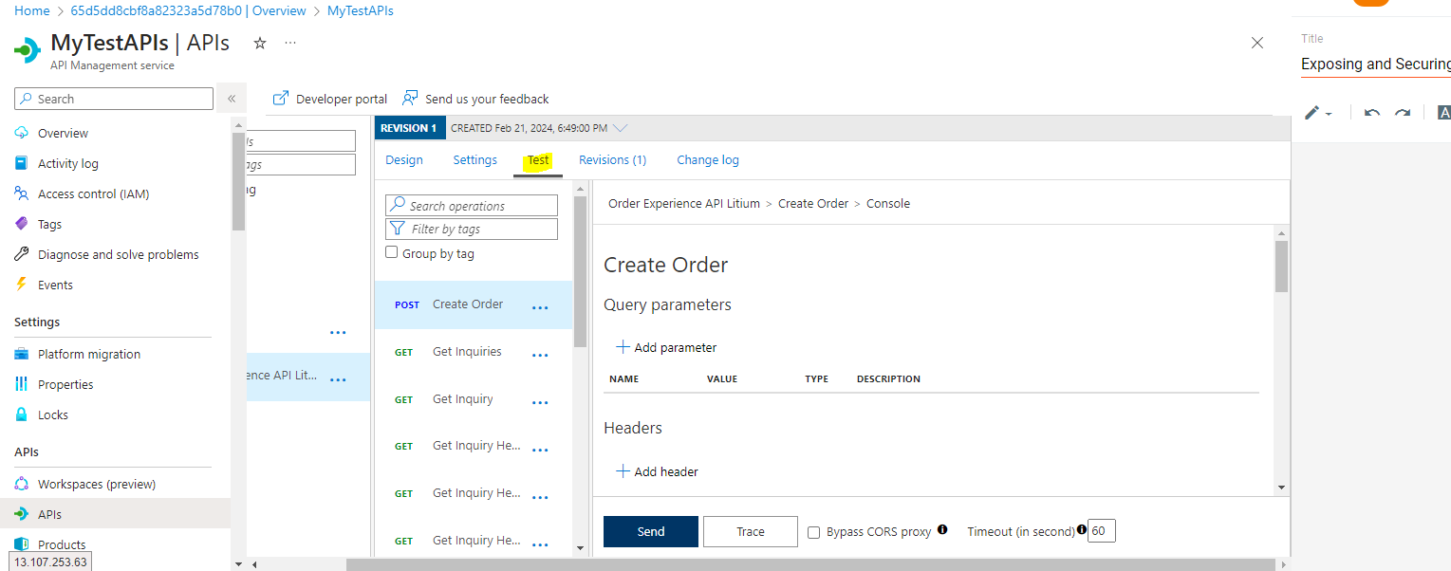Go to Access control (IAM)
Viewport: 1451px width, 571px height.
point(93,194)
